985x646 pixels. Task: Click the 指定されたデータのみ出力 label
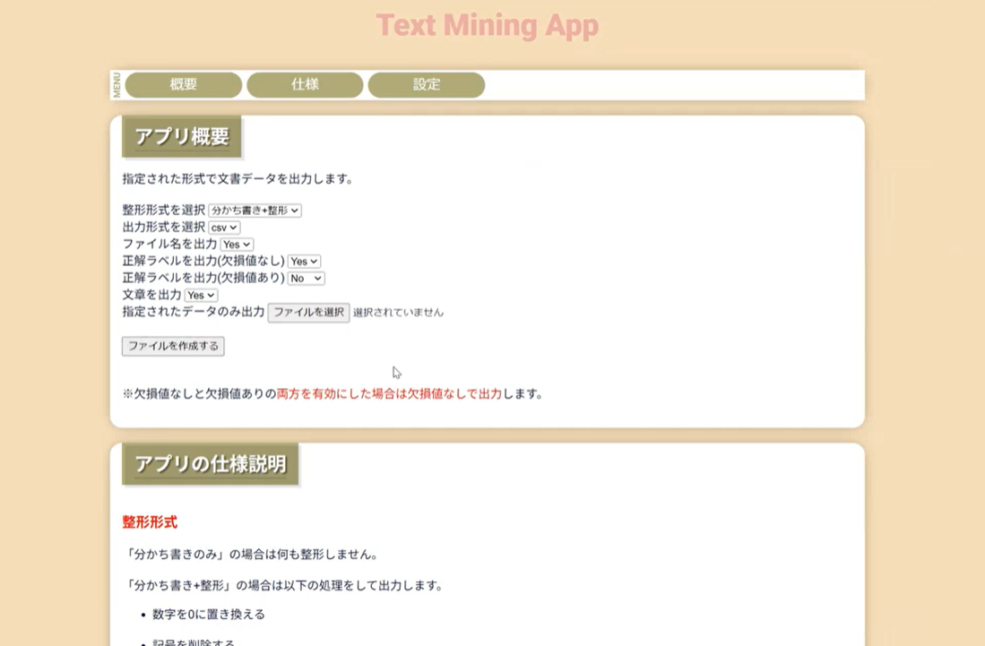194,312
